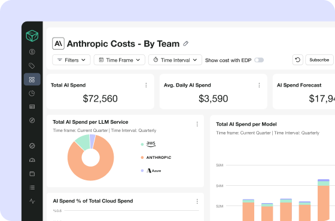Click the $72,560 total spend value
The height and width of the screenshot is (221, 335).
coord(100,99)
